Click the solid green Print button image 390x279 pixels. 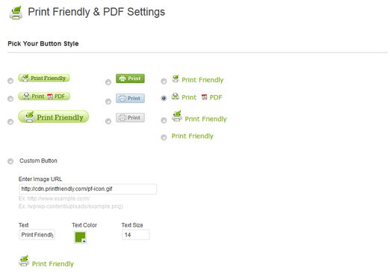(x=130, y=79)
